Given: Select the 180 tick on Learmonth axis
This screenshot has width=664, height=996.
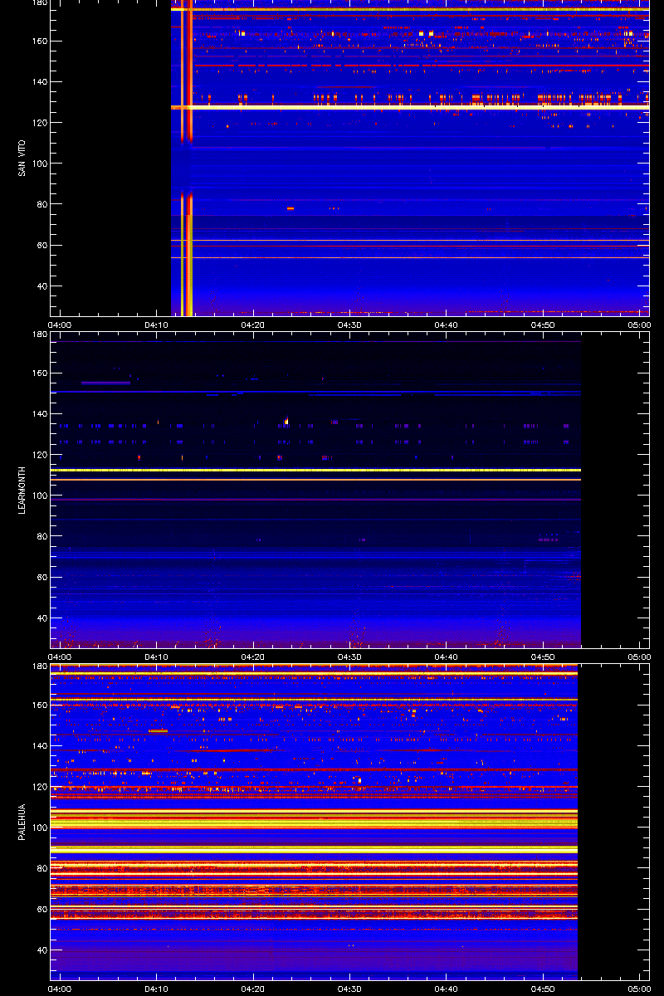Looking at the screenshot, I should click(x=39, y=334).
